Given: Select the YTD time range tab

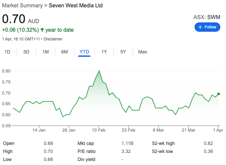Looking at the screenshot, I should pos(84,52).
